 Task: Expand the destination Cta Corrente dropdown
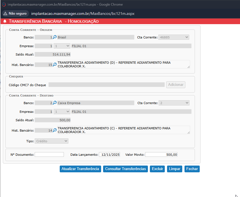pyautogui.click(x=174, y=103)
